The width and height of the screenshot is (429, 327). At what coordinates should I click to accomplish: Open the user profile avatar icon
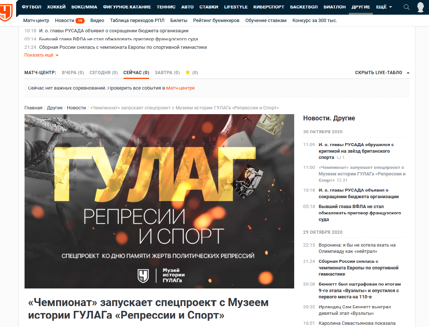[x=421, y=7]
